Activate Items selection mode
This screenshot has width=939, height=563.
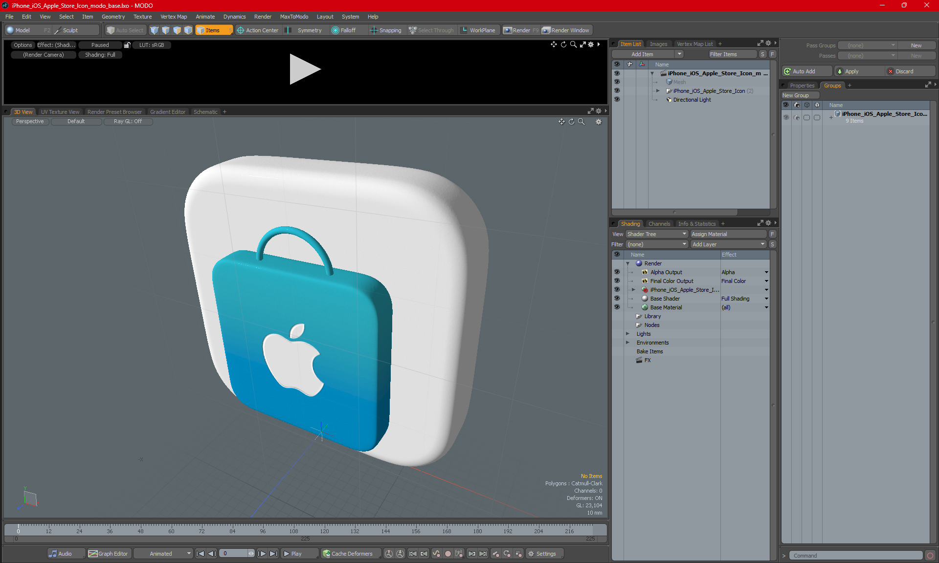[214, 30]
